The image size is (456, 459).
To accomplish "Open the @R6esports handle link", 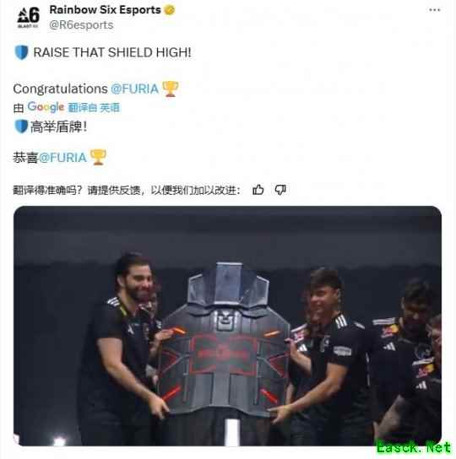I will 81,25.
